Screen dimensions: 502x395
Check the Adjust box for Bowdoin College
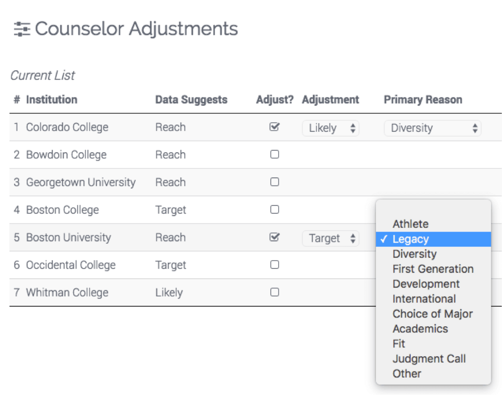[275, 154]
